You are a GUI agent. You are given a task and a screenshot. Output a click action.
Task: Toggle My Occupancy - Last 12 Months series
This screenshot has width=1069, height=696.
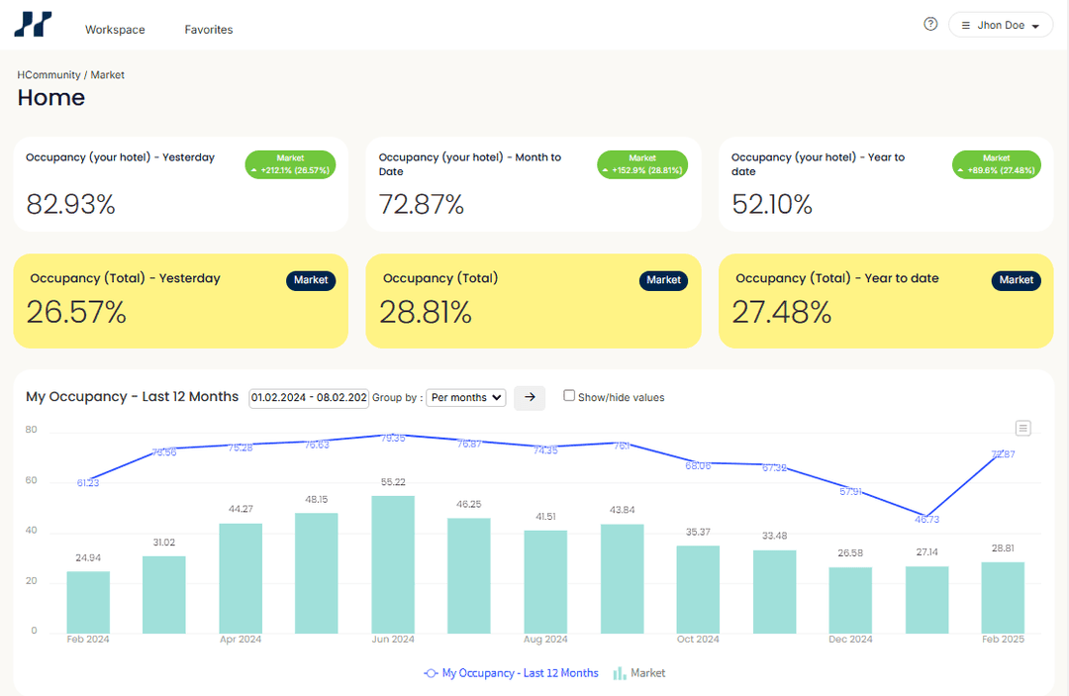[x=520, y=673]
